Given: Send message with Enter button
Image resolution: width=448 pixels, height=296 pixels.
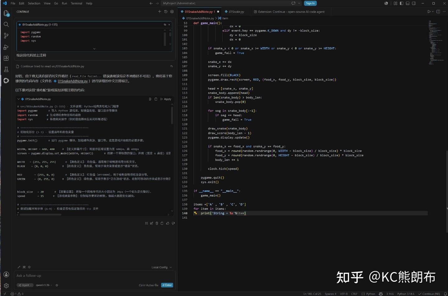Looking at the screenshot, I should click(167, 285).
